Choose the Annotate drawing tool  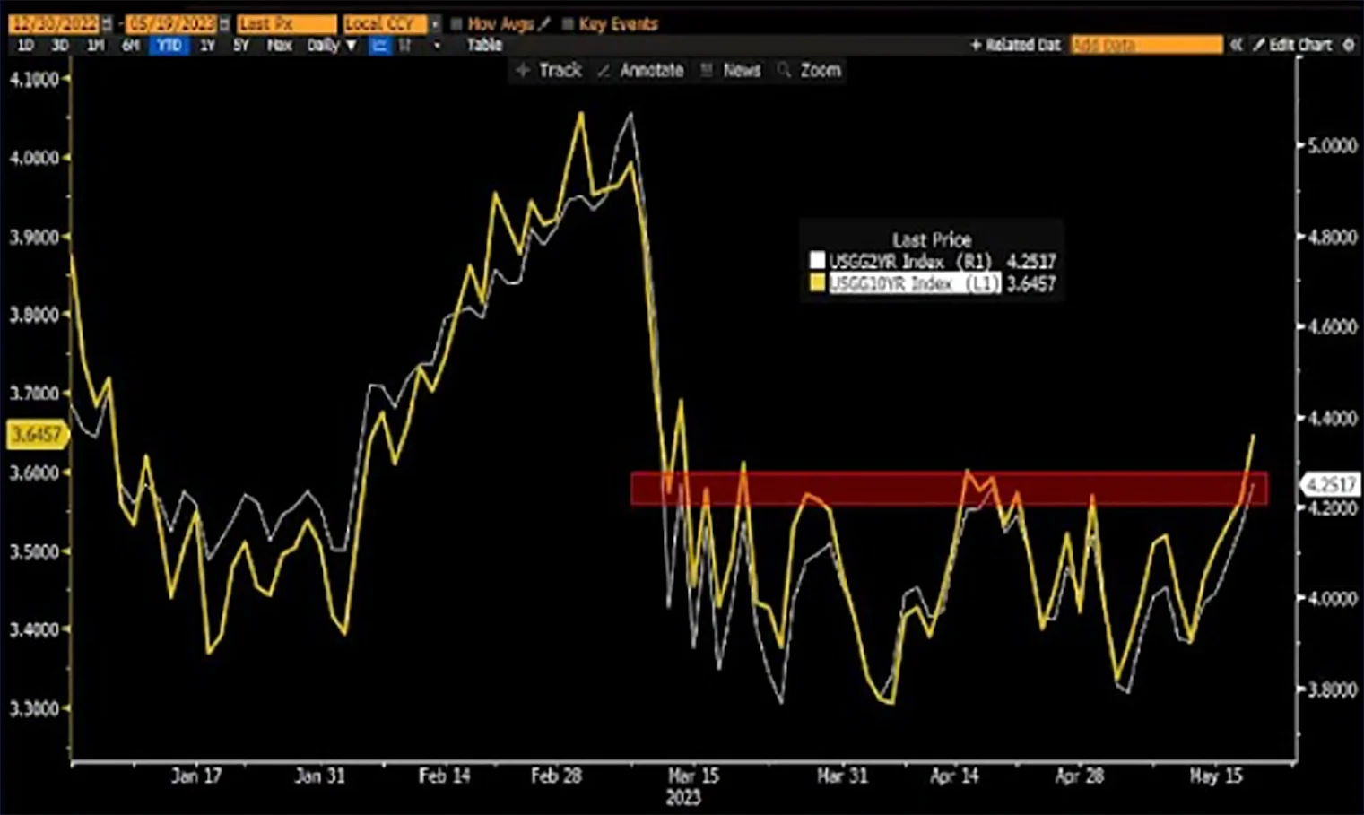pyautogui.click(x=640, y=70)
